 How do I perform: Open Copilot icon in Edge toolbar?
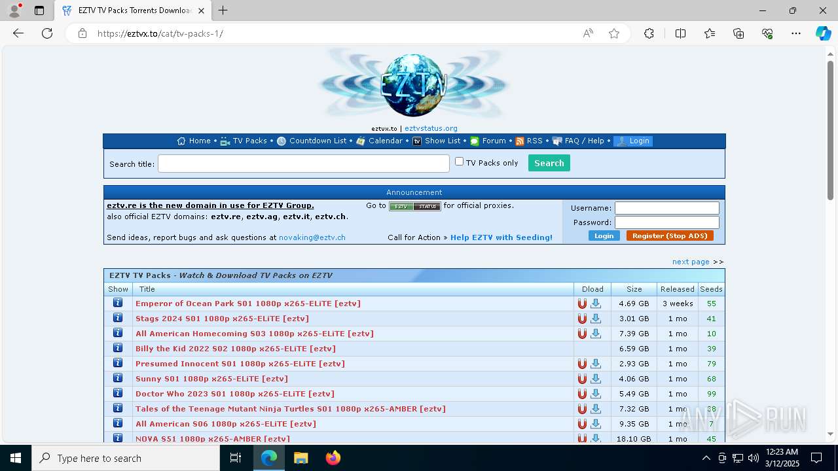(823, 33)
